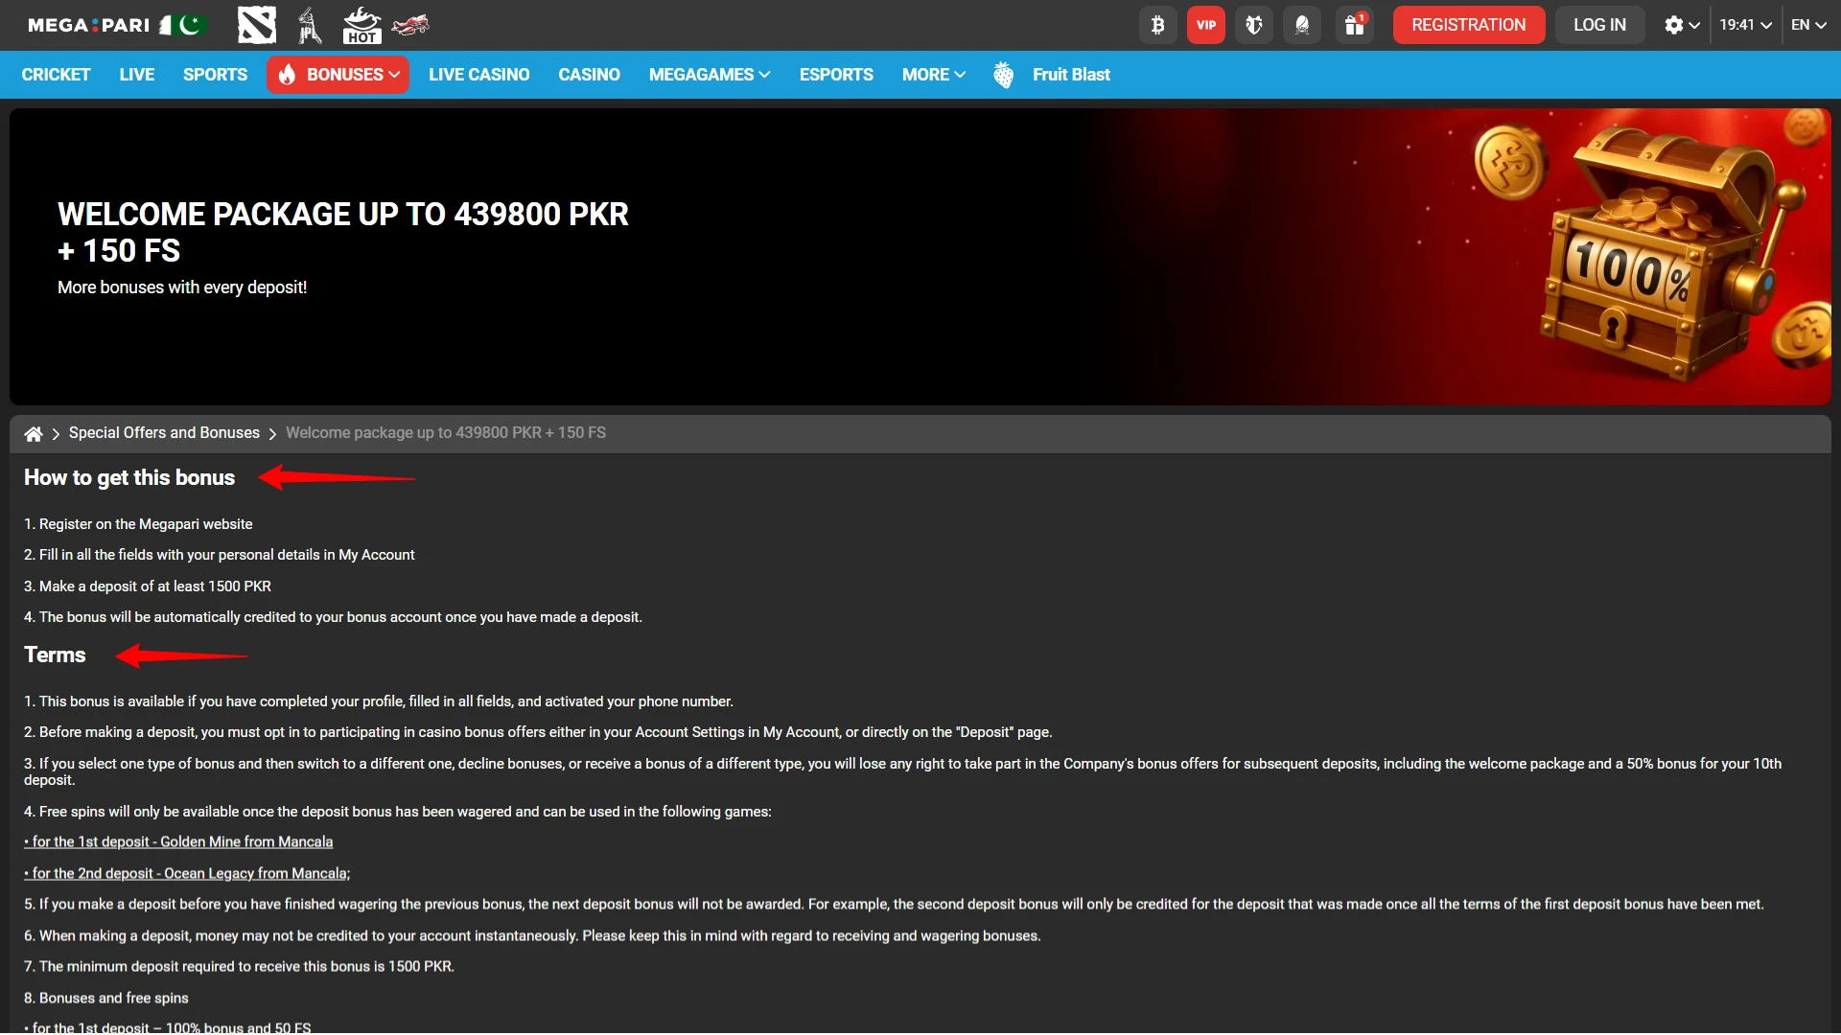Expand the MEGAGAMES dropdown

[x=709, y=74]
